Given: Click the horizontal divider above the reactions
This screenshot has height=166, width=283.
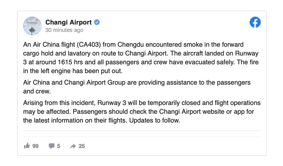Looking at the screenshot, I should [141, 131].
